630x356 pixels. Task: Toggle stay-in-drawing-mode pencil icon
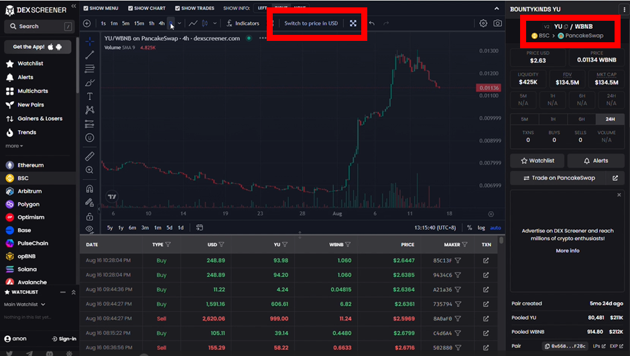pos(90,202)
